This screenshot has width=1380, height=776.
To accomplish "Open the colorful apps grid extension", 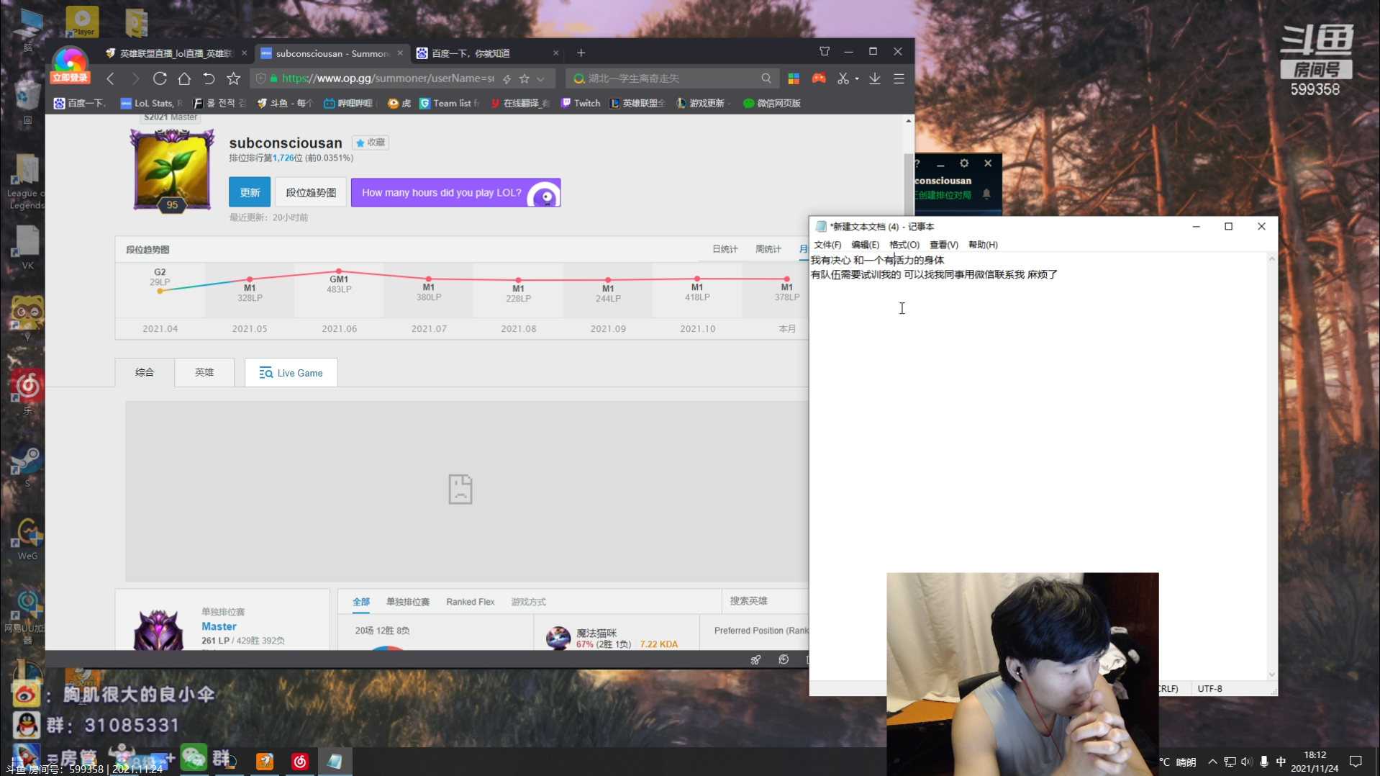I will click(x=794, y=78).
